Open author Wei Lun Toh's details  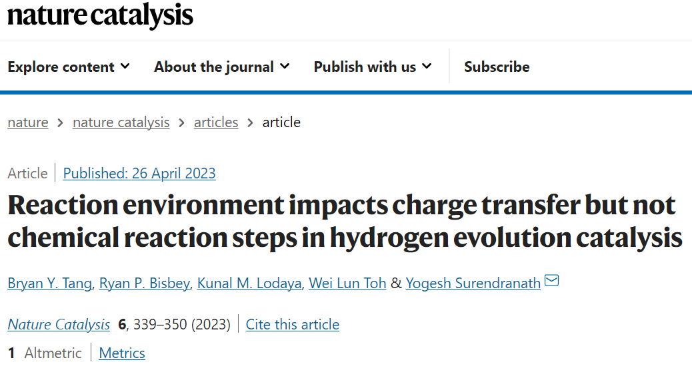[347, 283]
